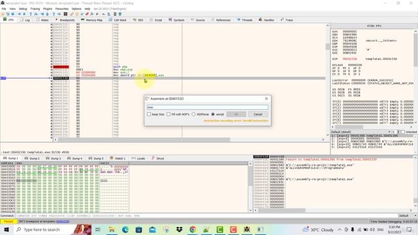The width and height of the screenshot is (418, 235).
Task: Click the Run To User Code toolbar icon
Action: [x=59, y=14]
